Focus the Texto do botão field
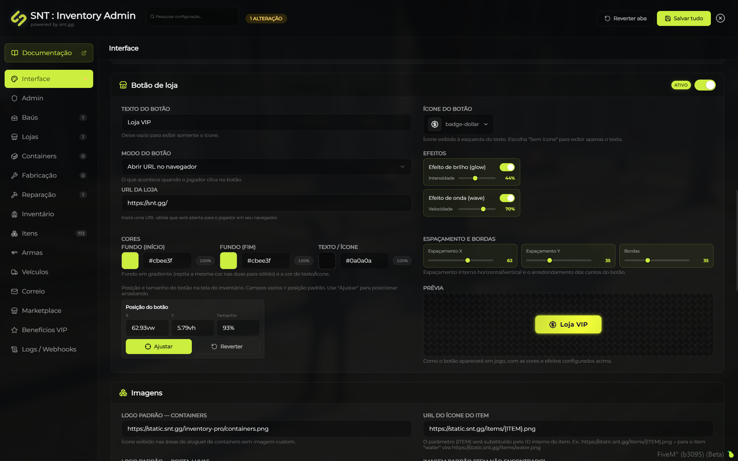 click(266, 122)
